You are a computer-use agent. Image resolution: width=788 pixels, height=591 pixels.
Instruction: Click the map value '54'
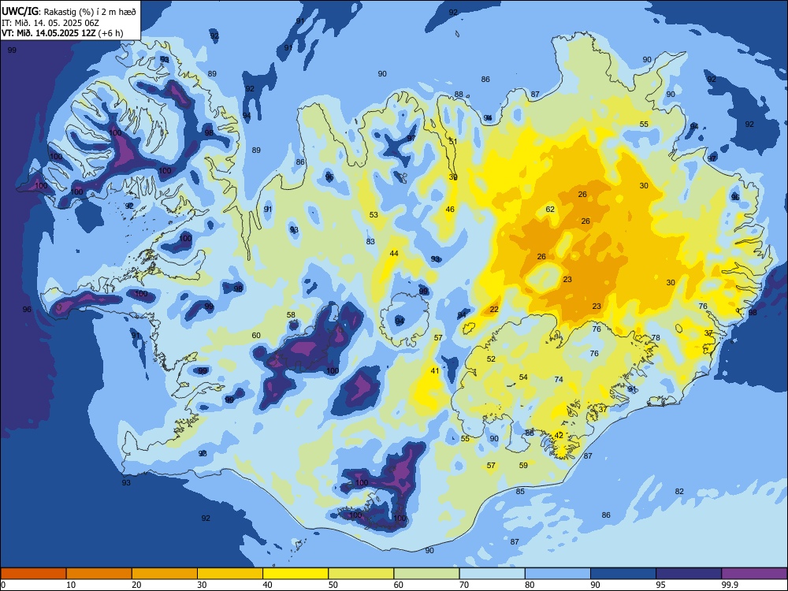pyautogui.click(x=524, y=377)
